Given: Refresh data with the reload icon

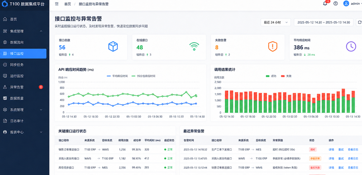Looking at the screenshot, I should (359, 22).
